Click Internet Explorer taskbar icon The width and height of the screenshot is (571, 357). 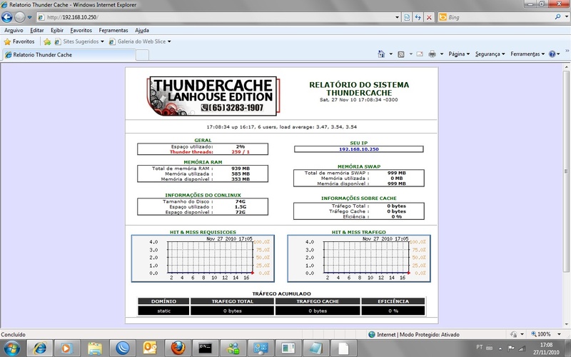pos(40,348)
